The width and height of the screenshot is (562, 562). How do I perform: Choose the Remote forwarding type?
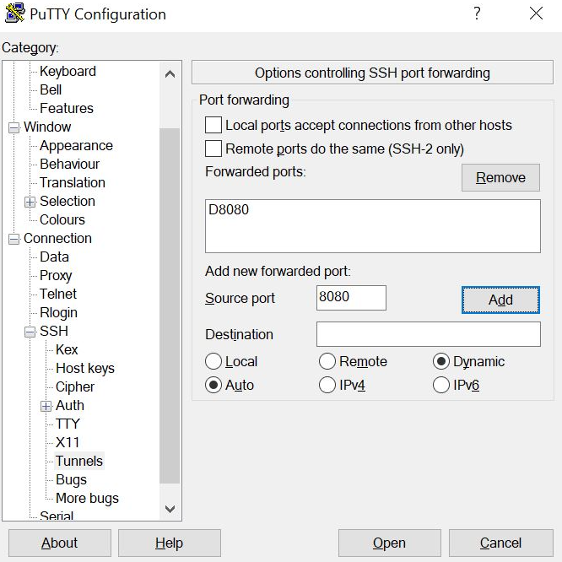point(327,361)
